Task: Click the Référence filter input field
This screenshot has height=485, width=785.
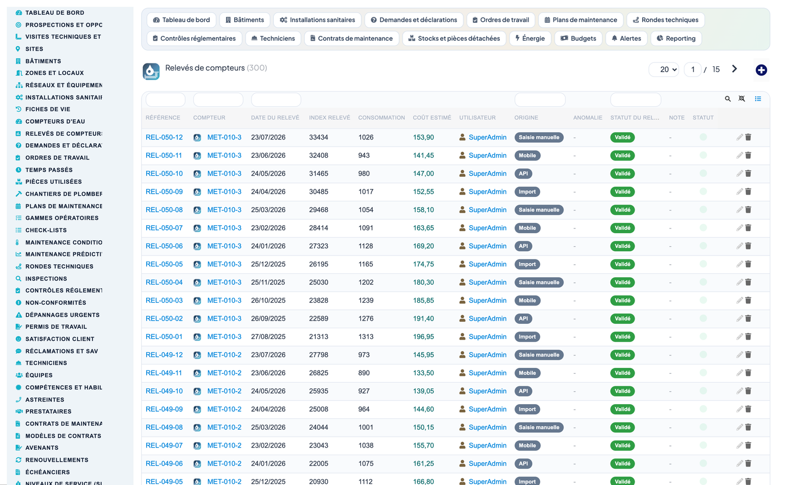Action: point(166,100)
